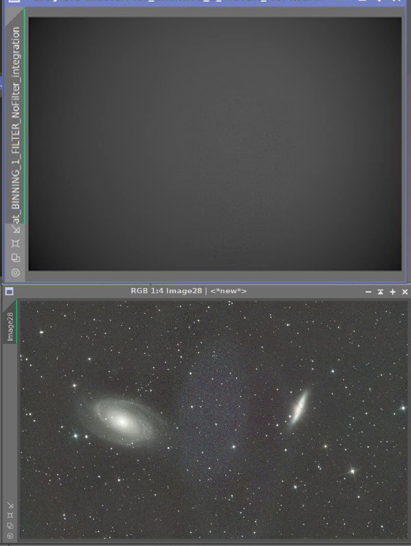Click the flat integration image canvas
Viewport: 411px width, 546px height.
214,144
